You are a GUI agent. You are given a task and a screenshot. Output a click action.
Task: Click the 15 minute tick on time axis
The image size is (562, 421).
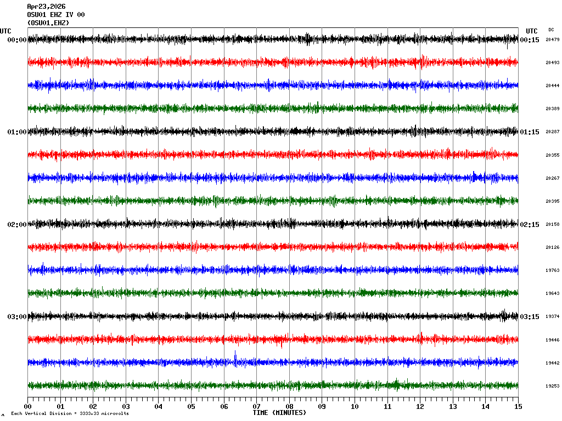(518, 407)
